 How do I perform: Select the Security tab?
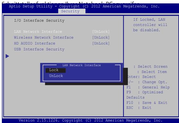click(72, 11)
